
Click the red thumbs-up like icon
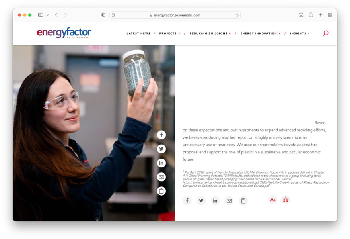(x=285, y=200)
